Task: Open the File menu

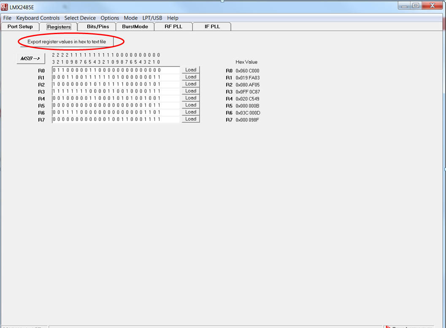Action: 8,18
